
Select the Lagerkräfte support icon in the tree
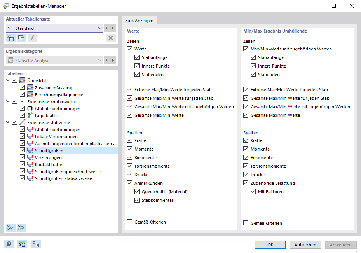click(x=30, y=116)
